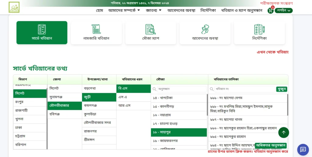Open the নামজারি খতিয়ান card icon
Image resolution: width=312 pixels, height=157 pixels.
[x=96, y=29]
